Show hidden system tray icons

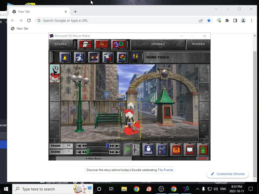click(197, 189)
